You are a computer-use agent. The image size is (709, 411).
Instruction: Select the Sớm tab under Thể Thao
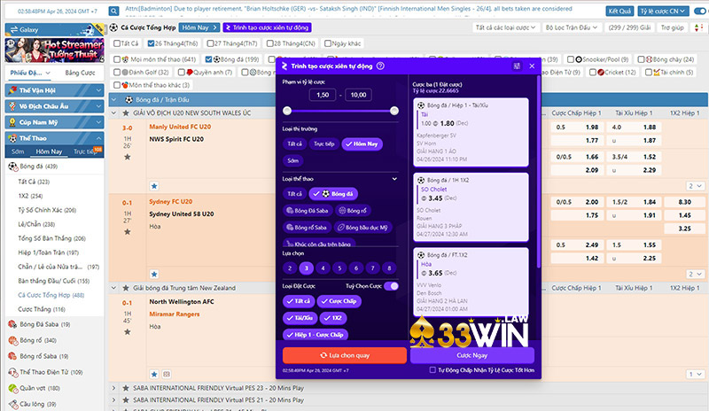click(18, 151)
